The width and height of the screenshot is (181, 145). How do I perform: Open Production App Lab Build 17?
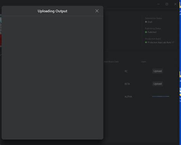coord(160,42)
